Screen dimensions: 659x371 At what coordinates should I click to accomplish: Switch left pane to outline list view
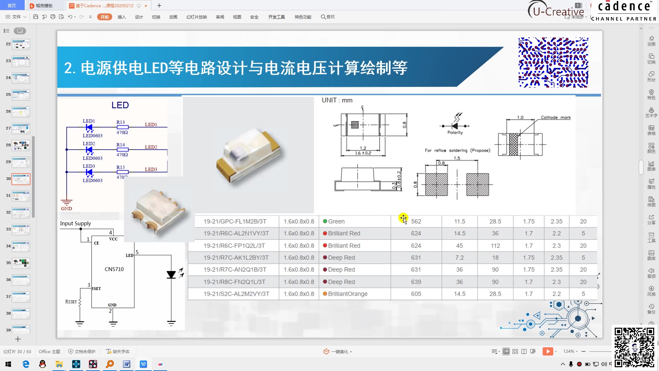pyautogui.click(x=7, y=31)
